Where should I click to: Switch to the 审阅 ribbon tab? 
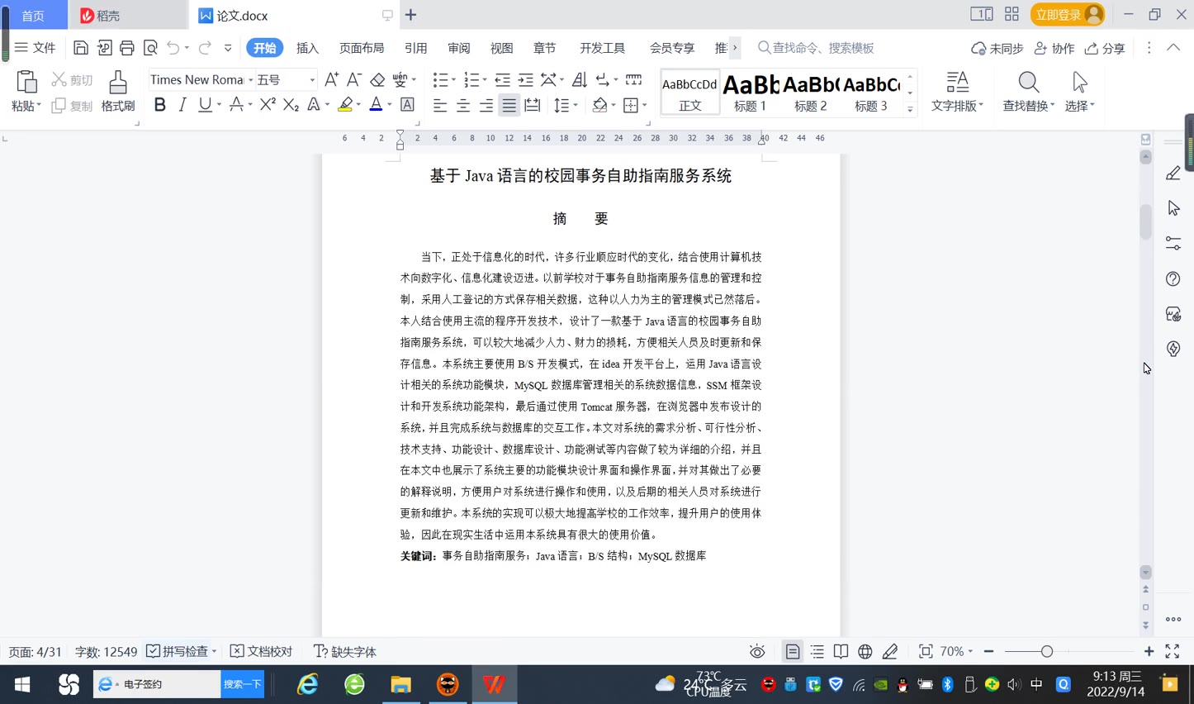tap(458, 48)
